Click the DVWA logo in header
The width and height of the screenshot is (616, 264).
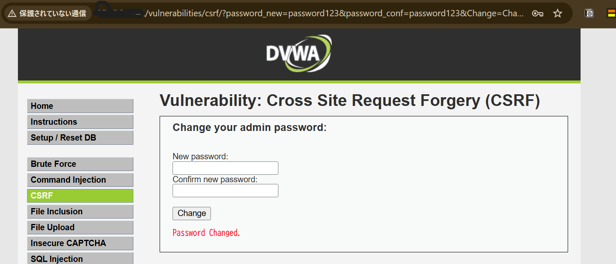[299, 53]
